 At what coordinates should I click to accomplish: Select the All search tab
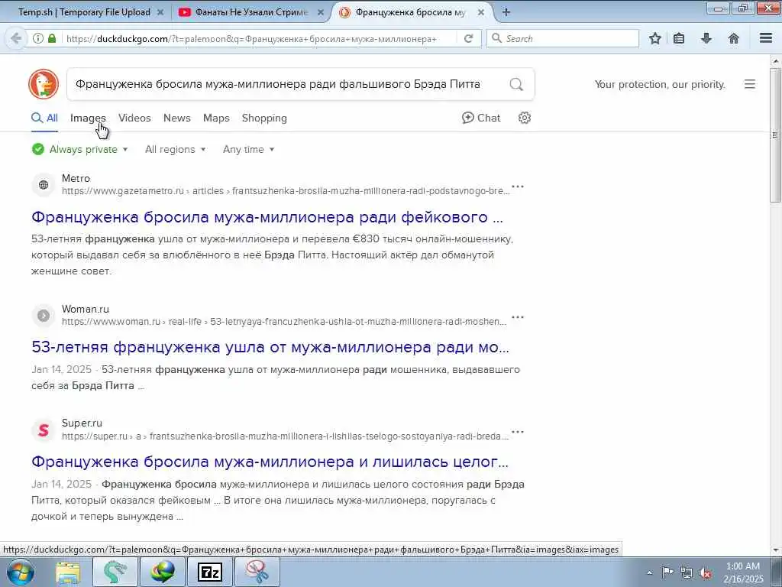[x=44, y=118]
